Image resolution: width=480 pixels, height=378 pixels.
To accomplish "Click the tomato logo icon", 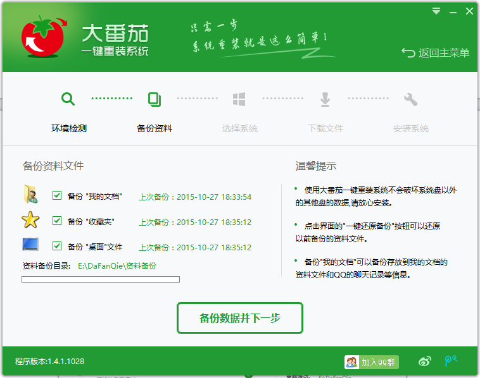I will (x=44, y=37).
